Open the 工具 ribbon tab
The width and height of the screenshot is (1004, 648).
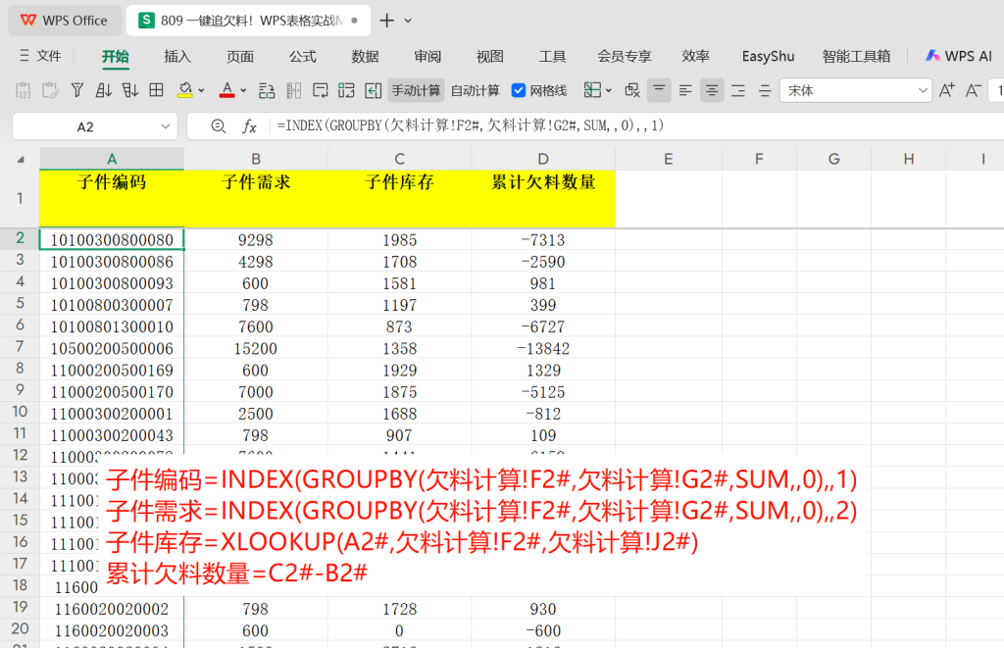pos(552,56)
